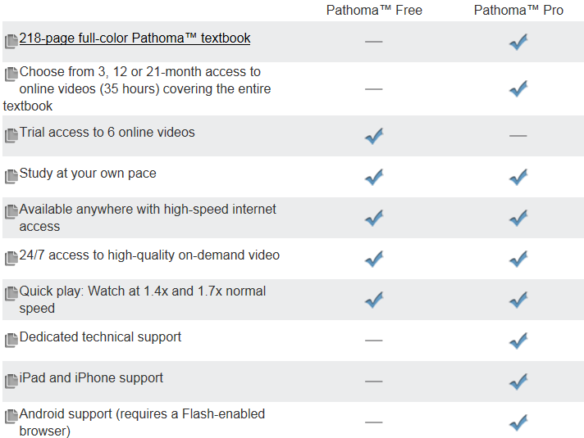Click the document icon beside iPad and iPhone support
This screenshot has width=584, height=438.
point(11,380)
